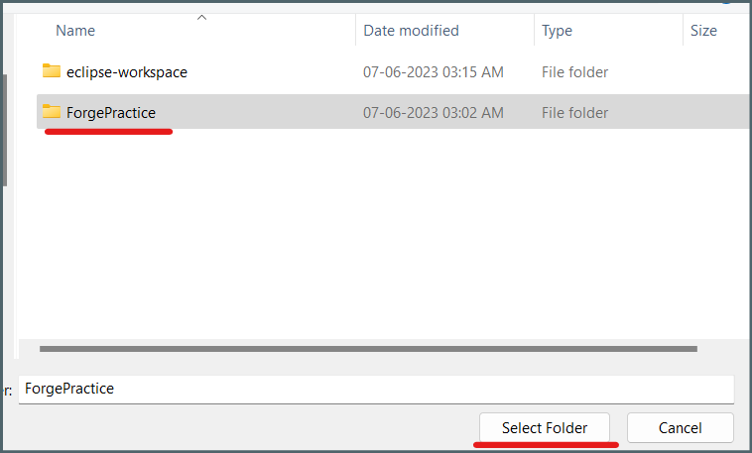Screen dimensions: 752x453
Task: Click the navigation pane vertical scrollbar
Action: click(x=4, y=130)
